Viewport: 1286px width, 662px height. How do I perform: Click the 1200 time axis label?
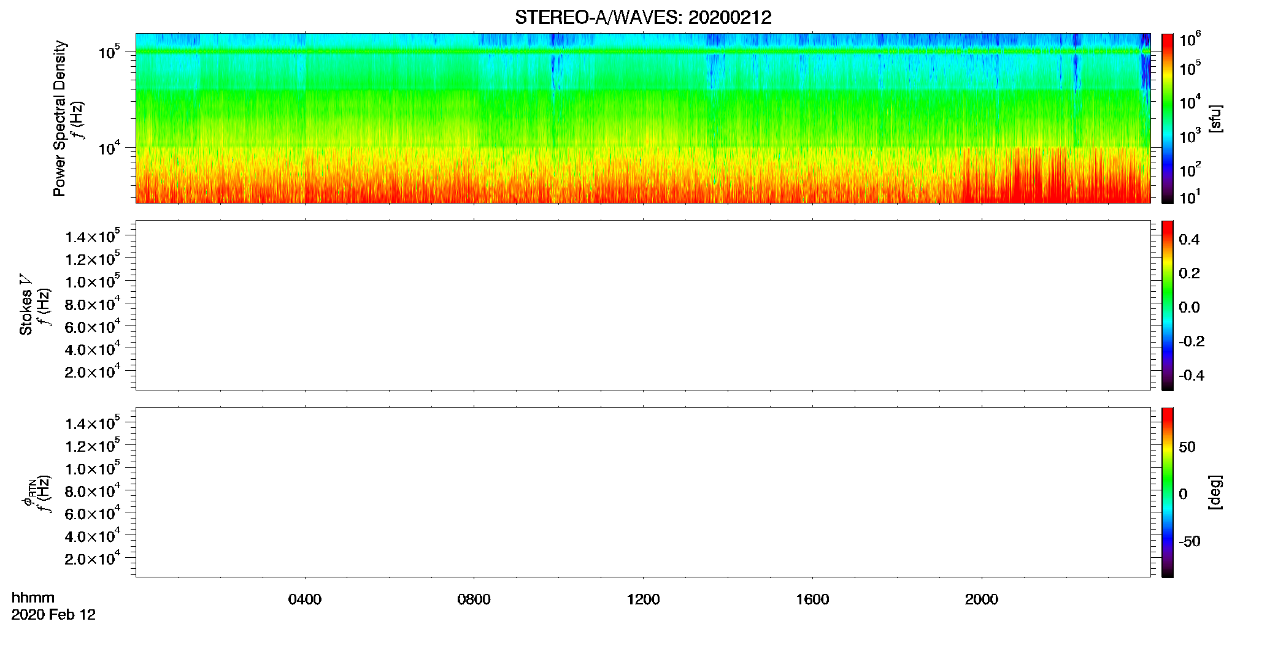point(643,599)
